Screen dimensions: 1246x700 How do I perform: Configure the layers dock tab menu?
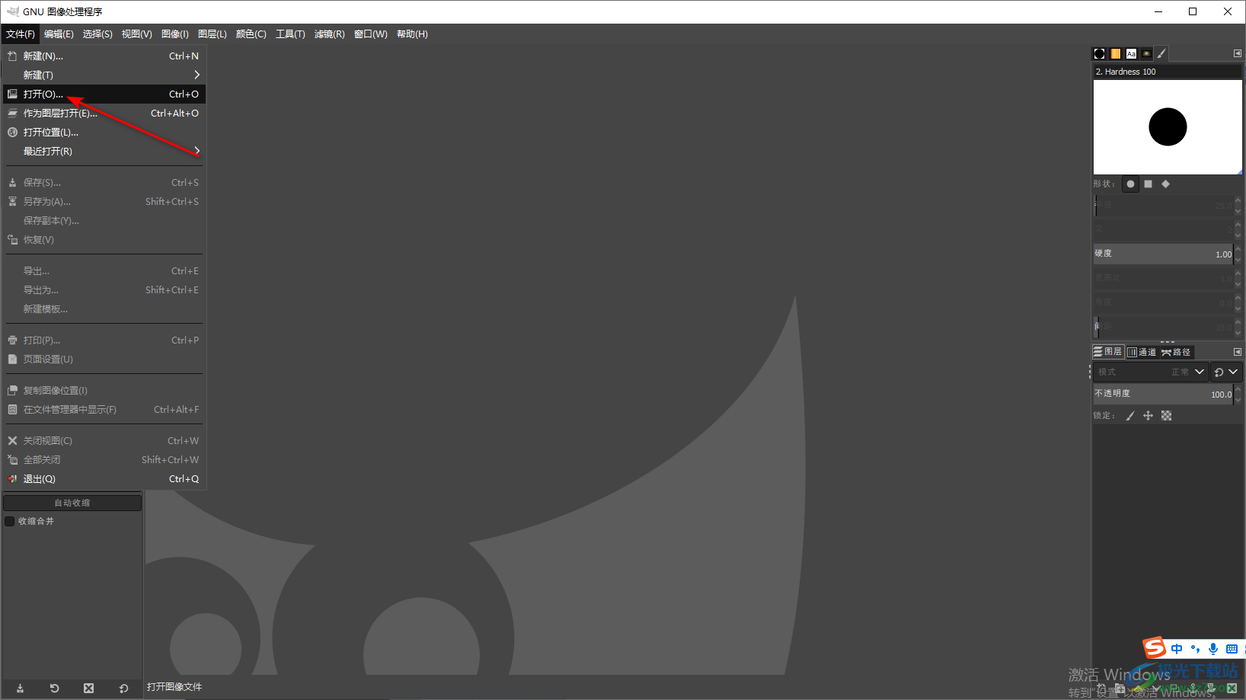pyautogui.click(x=1237, y=352)
